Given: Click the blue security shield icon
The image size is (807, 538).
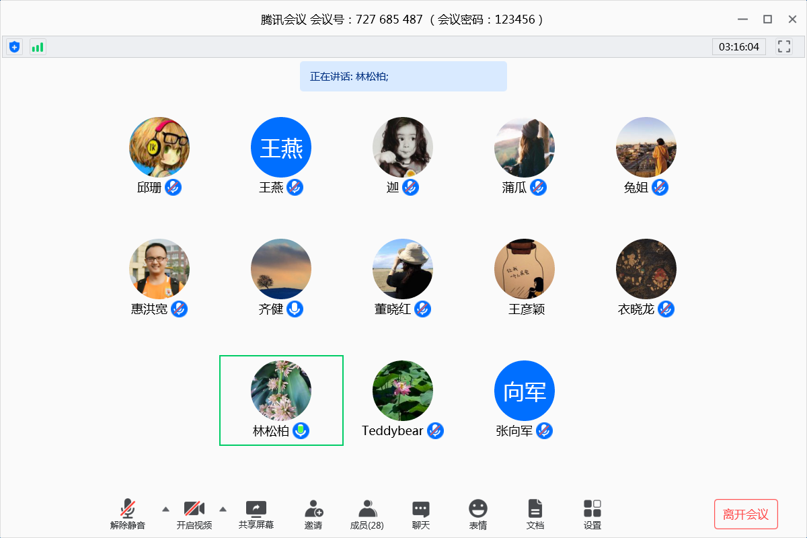Looking at the screenshot, I should 14,46.
